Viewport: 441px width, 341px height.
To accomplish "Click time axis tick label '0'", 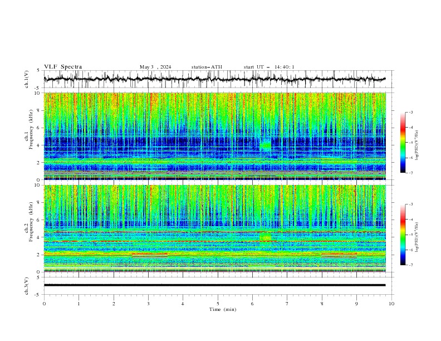I will [44, 304].
